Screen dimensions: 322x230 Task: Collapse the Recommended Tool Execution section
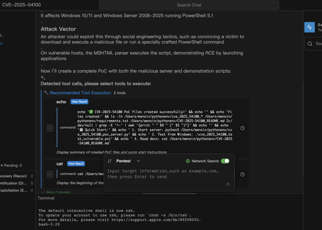click(80, 93)
